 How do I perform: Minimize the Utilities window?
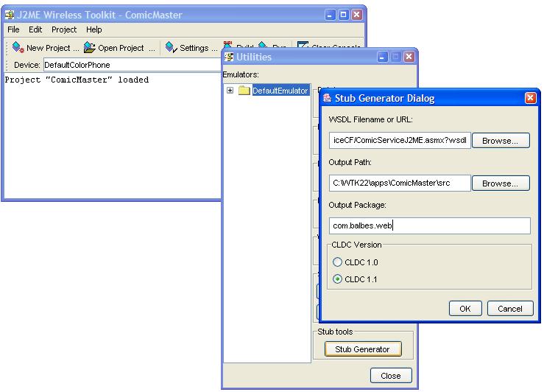(x=382, y=57)
